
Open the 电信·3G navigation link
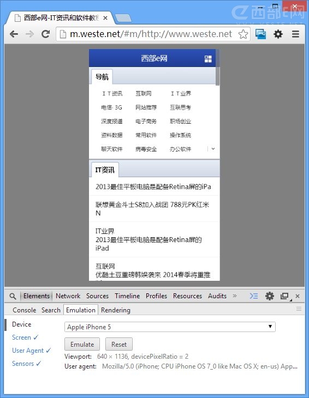[x=111, y=107]
